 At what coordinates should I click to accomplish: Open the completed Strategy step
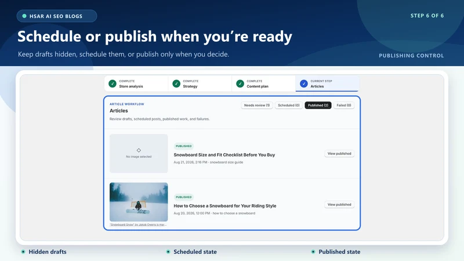(x=200, y=84)
